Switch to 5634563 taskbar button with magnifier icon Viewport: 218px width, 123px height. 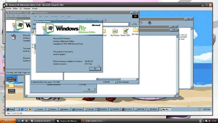point(115,109)
